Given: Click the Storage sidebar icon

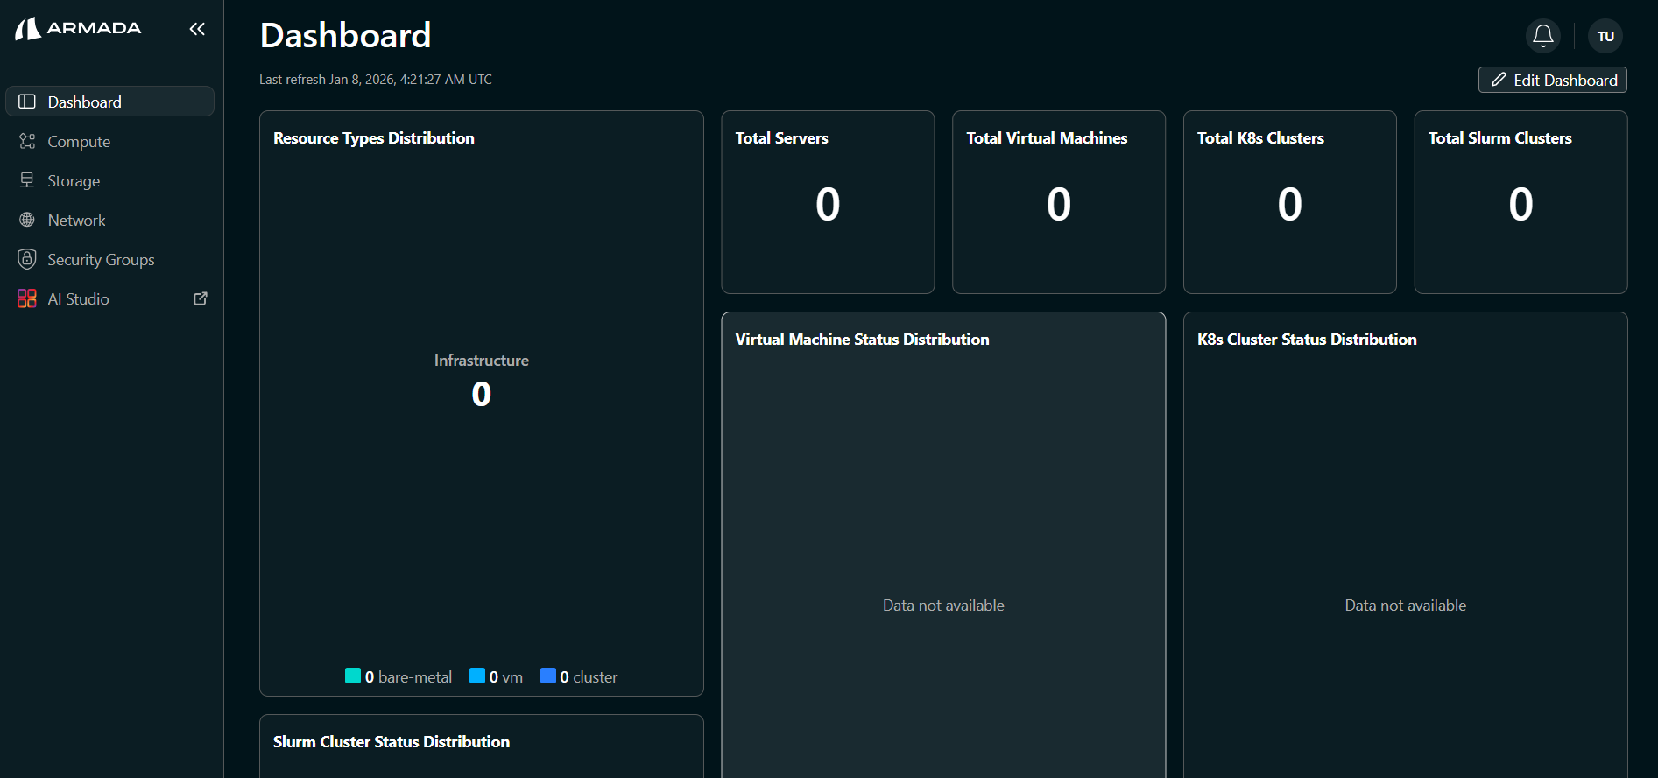Looking at the screenshot, I should pos(27,180).
